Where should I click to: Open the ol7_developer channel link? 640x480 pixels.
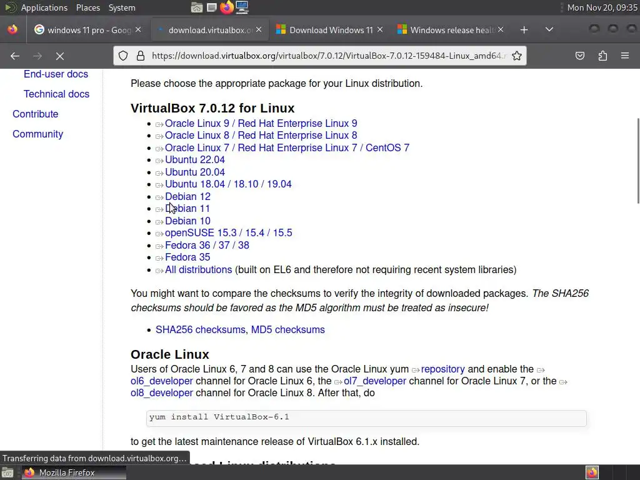[x=375, y=381]
